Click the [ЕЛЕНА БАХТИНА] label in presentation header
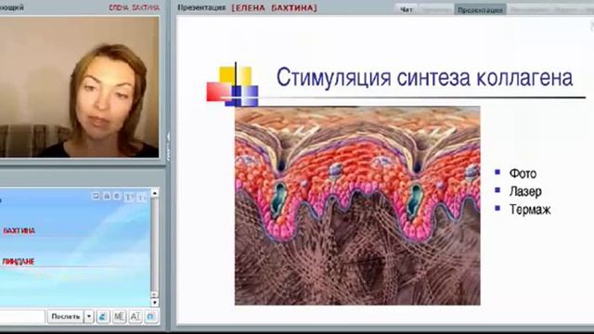 [275, 7]
